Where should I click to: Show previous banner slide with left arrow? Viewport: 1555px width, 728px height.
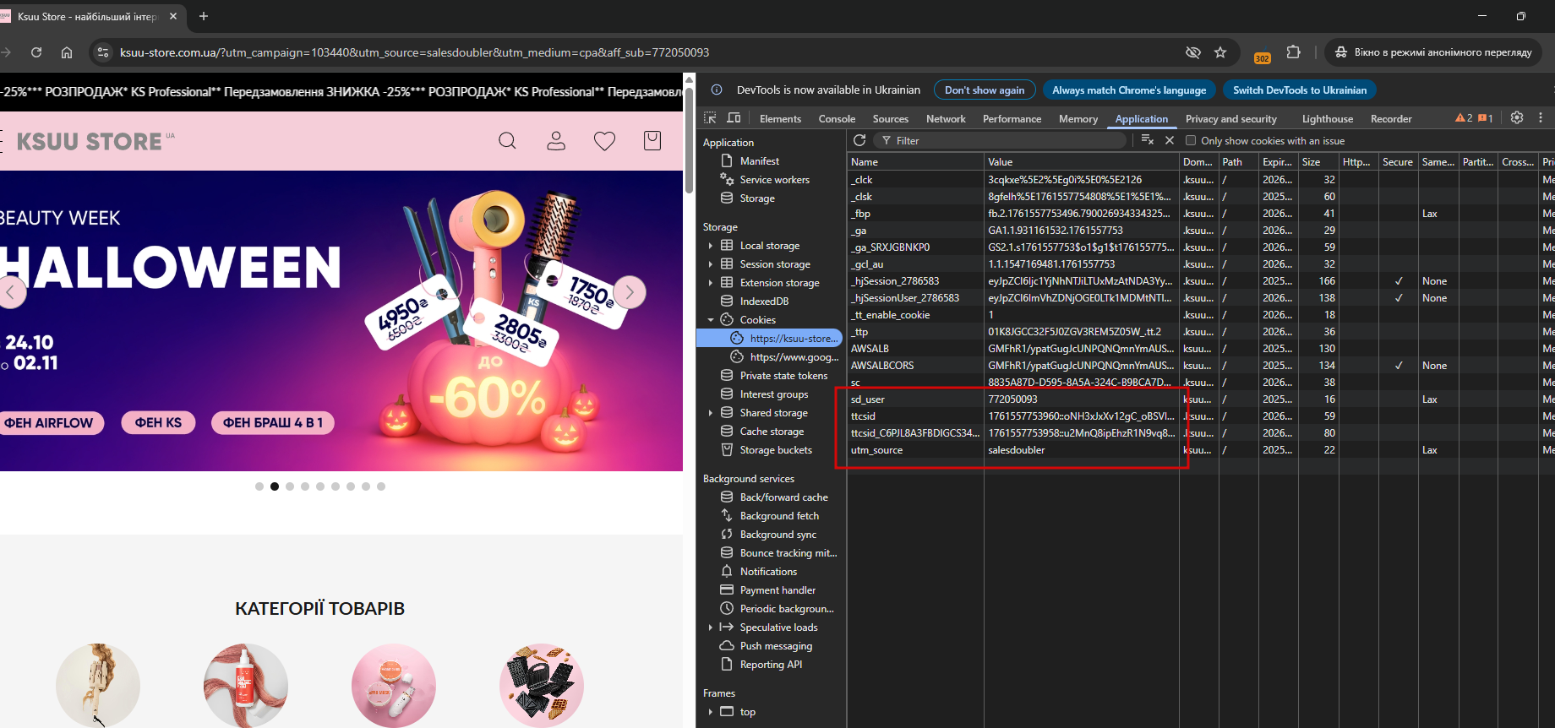(x=11, y=292)
